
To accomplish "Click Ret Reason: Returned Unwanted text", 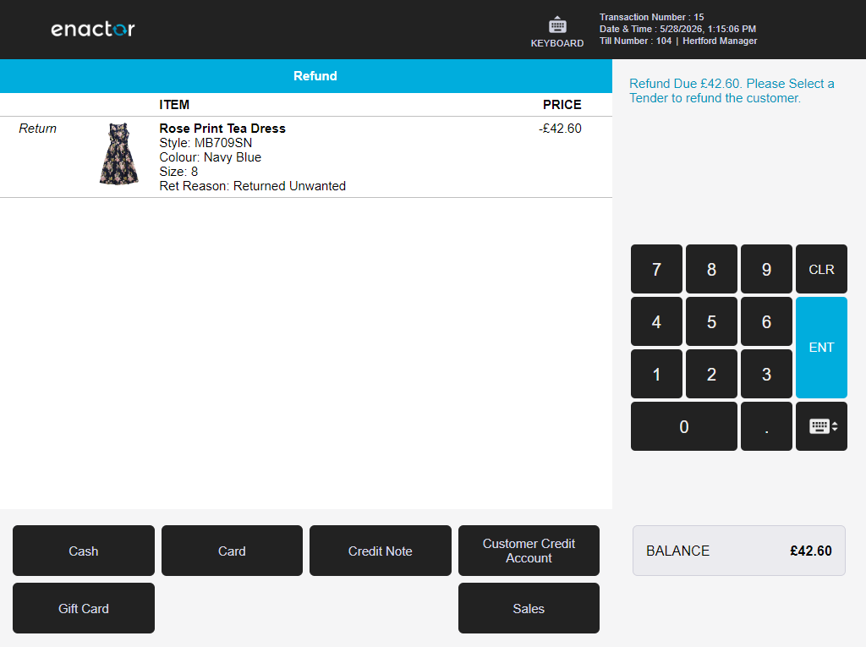I will 252,186.
